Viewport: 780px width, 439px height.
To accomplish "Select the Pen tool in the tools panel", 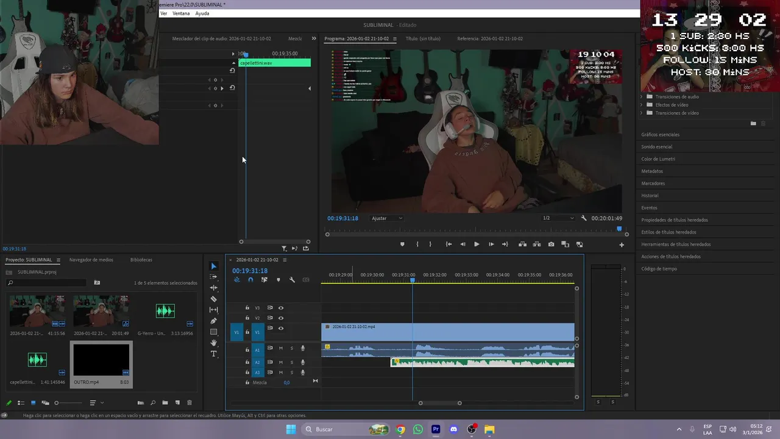I will 213,321.
